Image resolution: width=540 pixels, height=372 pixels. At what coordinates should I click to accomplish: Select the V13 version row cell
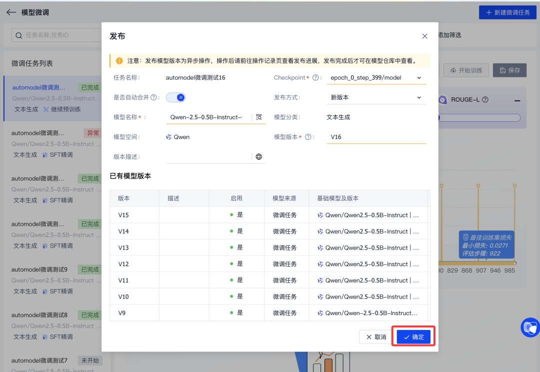click(134, 248)
